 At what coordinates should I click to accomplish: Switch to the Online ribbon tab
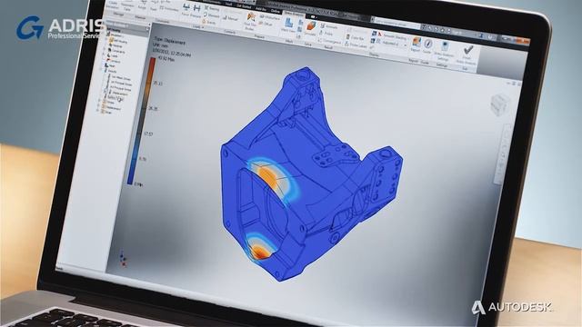click(275, 11)
